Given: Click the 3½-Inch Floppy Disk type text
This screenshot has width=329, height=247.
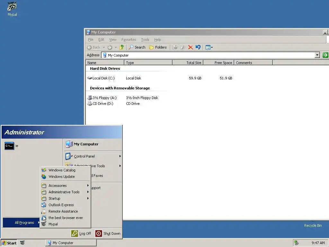Looking at the screenshot, I should (x=142, y=98).
